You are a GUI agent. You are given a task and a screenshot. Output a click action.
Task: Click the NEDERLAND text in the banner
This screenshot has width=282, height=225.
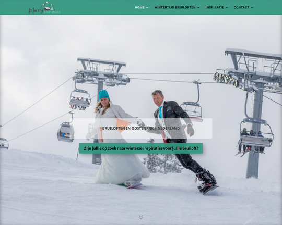coord(169,128)
